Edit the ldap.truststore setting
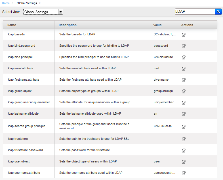 184,139
